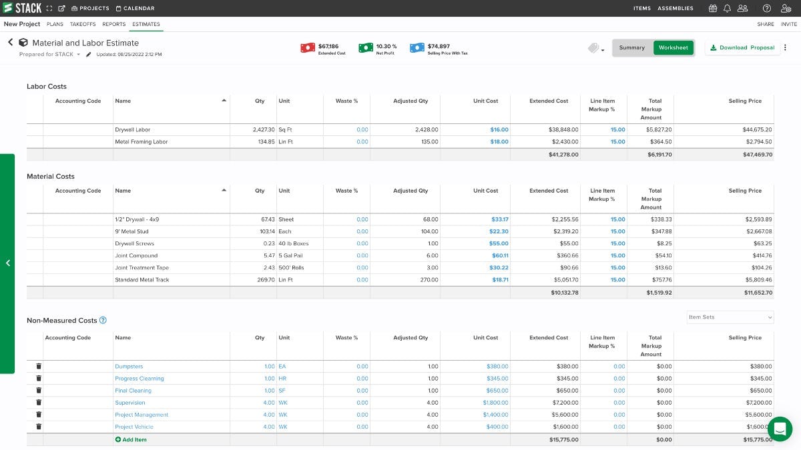The height and width of the screenshot is (450, 801).
Task: Click the Download Proposal button
Action: click(x=741, y=47)
